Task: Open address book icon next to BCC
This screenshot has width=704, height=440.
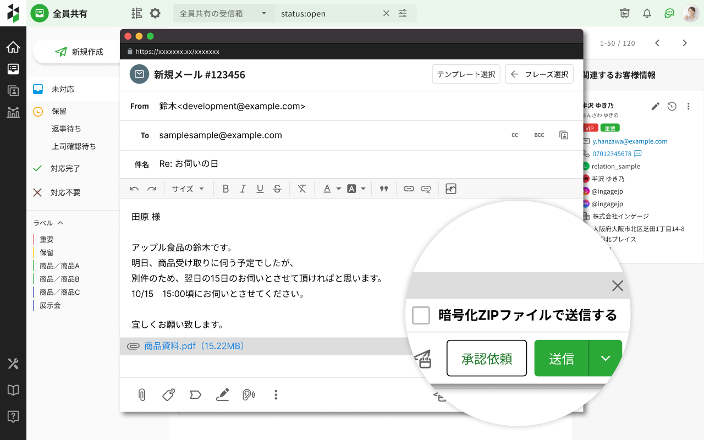Action: coord(564,135)
